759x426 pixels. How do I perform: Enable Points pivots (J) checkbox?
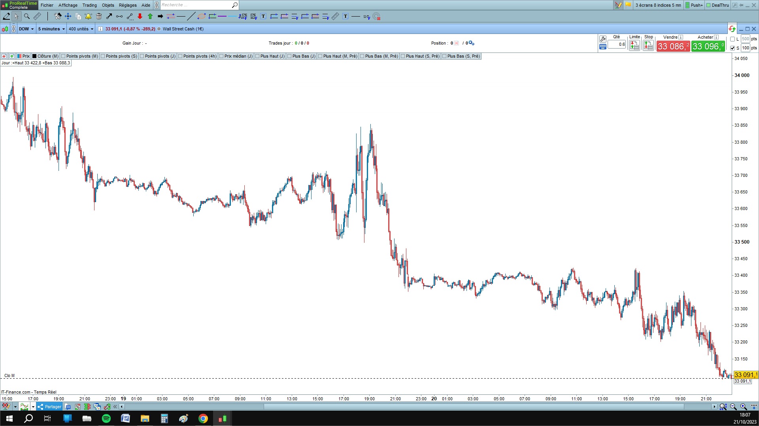click(x=142, y=56)
